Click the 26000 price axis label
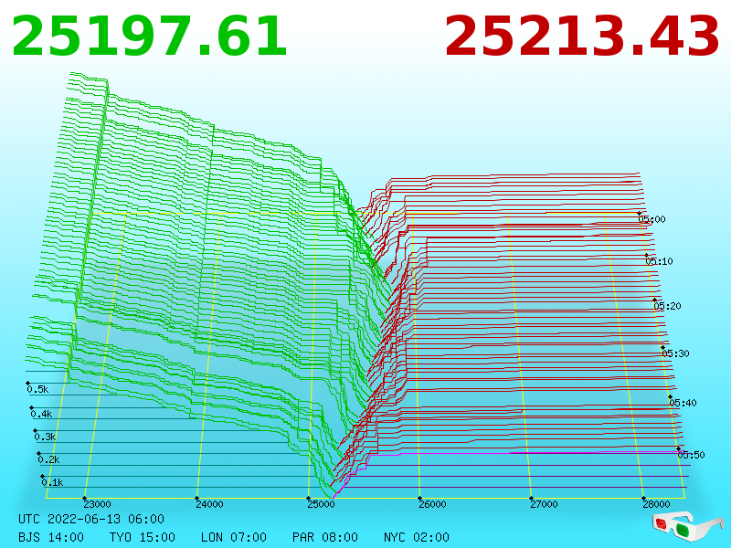This screenshot has width=731, height=548. (432, 504)
